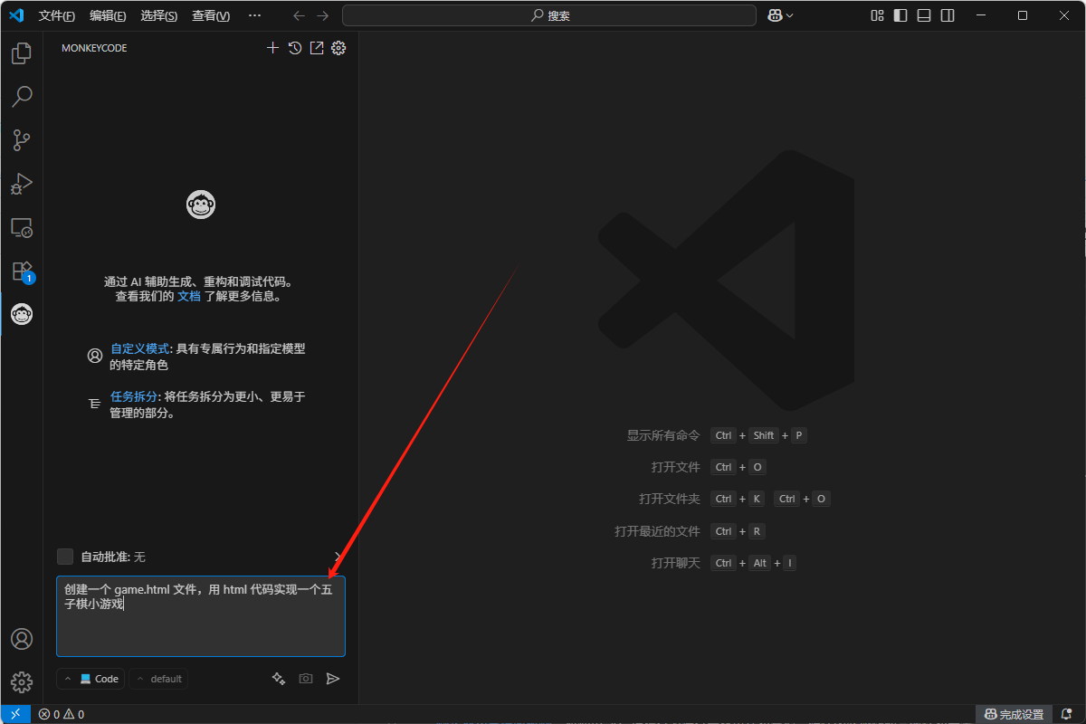Open errors and warnings status item

pyautogui.click(x=61, y=714)
